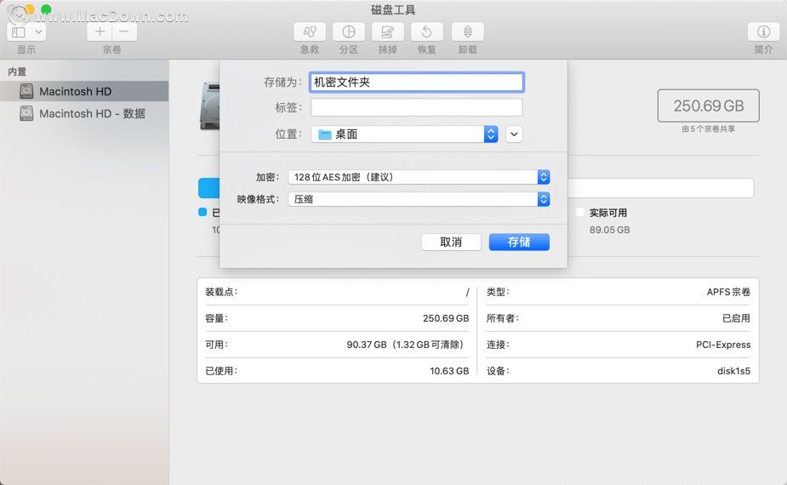Click the 标签 tags input field

coord(417,107)
